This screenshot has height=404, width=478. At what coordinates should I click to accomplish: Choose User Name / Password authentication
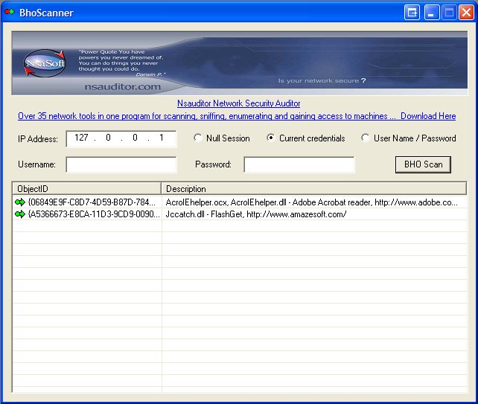pos(366,138)
